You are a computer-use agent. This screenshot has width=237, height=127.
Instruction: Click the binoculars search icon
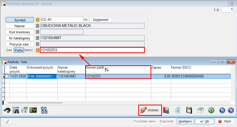pyautogui.click(x=7, y=110)
